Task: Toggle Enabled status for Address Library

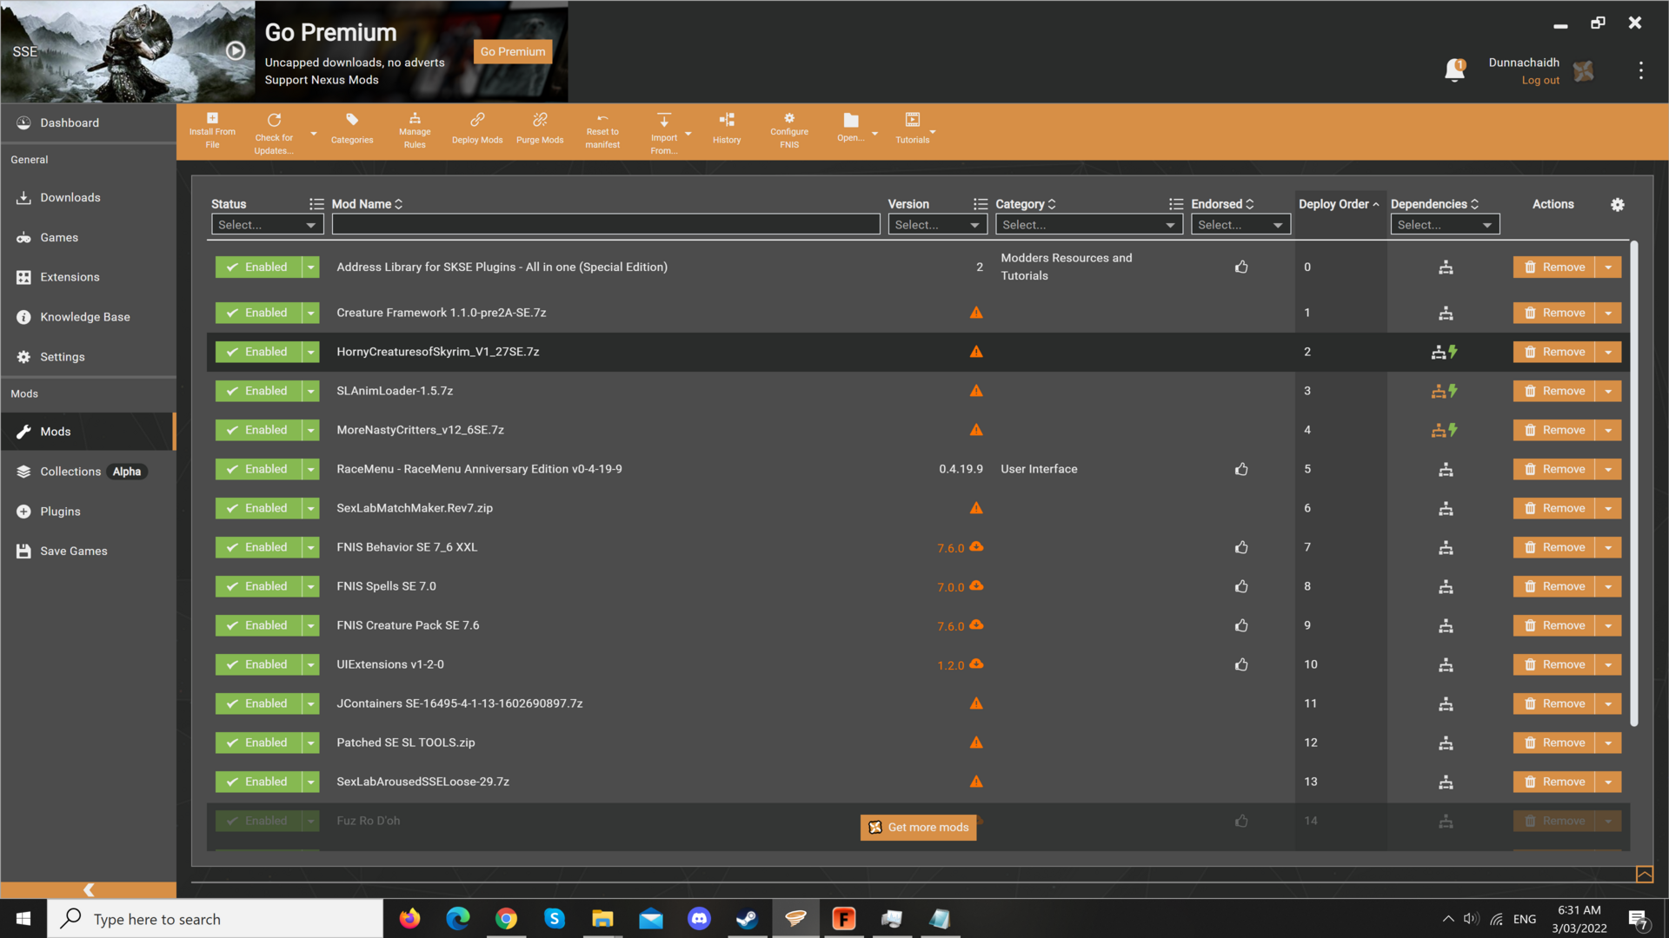Action: coord(258,267)
